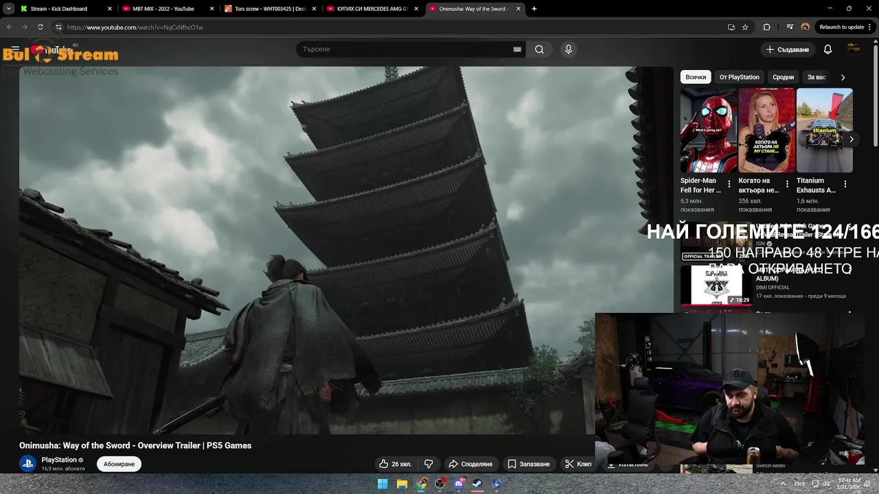This screenshot has width=879, height=494.
Task: Open a new browser tab
Action: point(534,9)
